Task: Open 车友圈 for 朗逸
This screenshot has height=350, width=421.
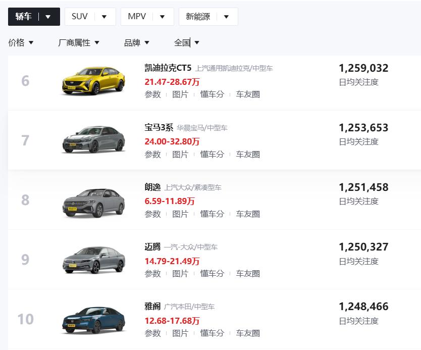Action: (248, 214)
